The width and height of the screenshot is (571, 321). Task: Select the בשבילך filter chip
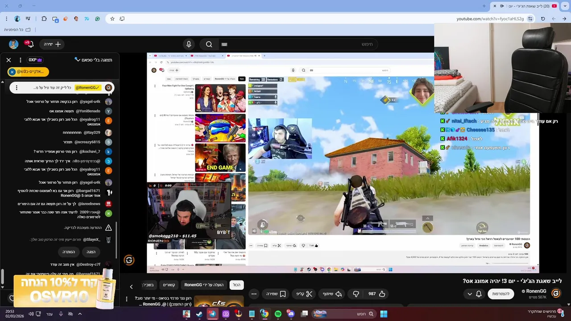149,285
